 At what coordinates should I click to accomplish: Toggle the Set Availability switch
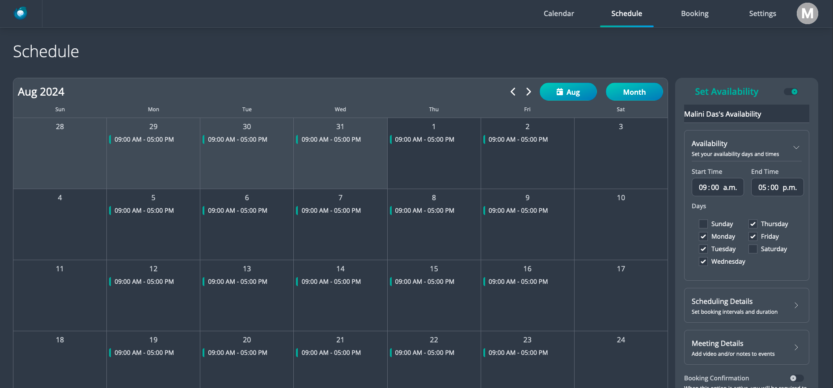click(x=791, y=92)
